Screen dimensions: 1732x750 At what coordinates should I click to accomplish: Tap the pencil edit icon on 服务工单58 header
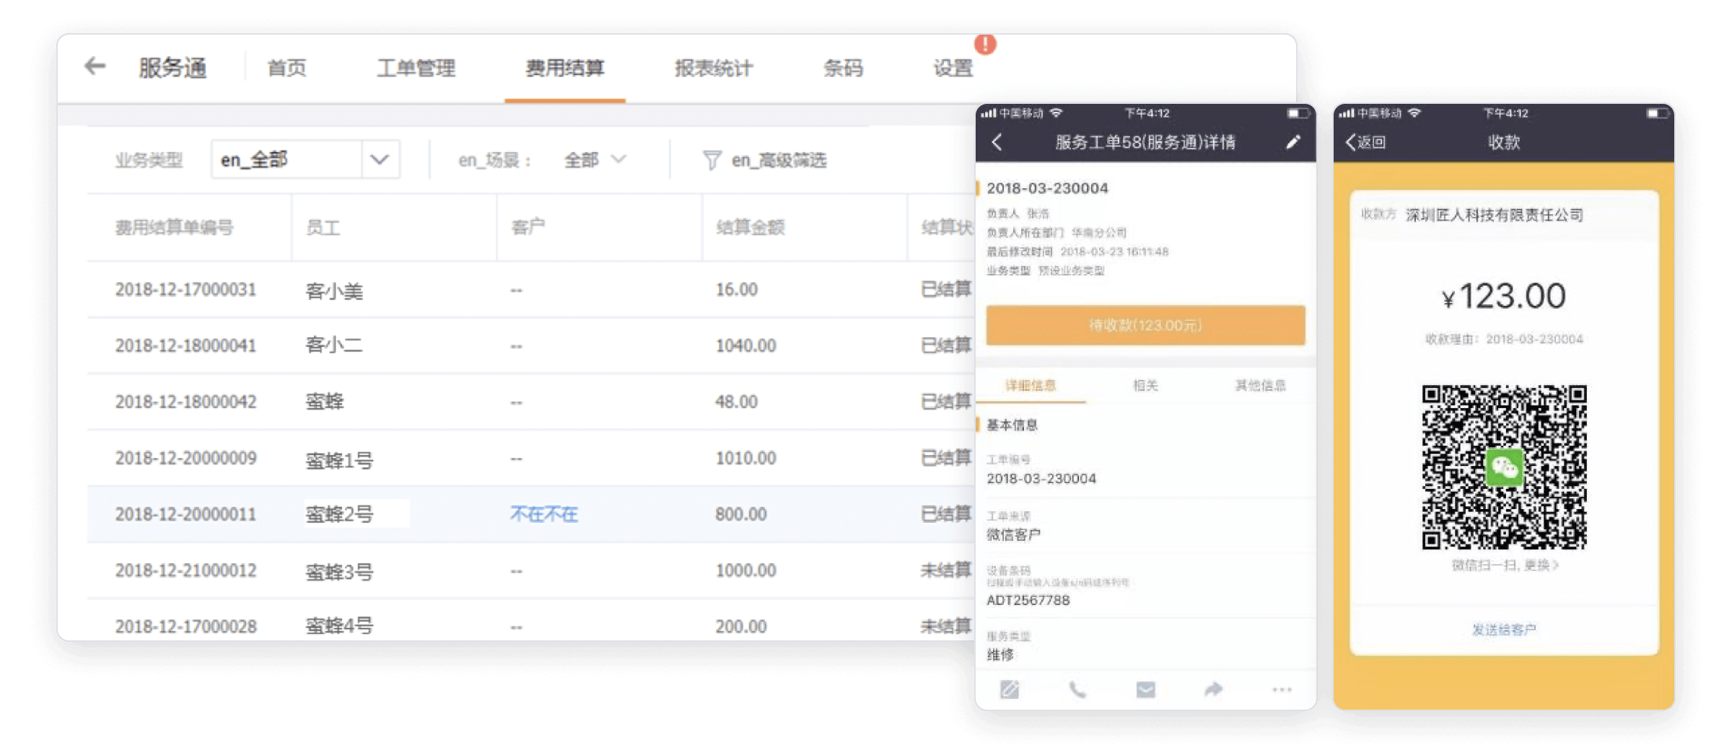tap(1292, 142)
